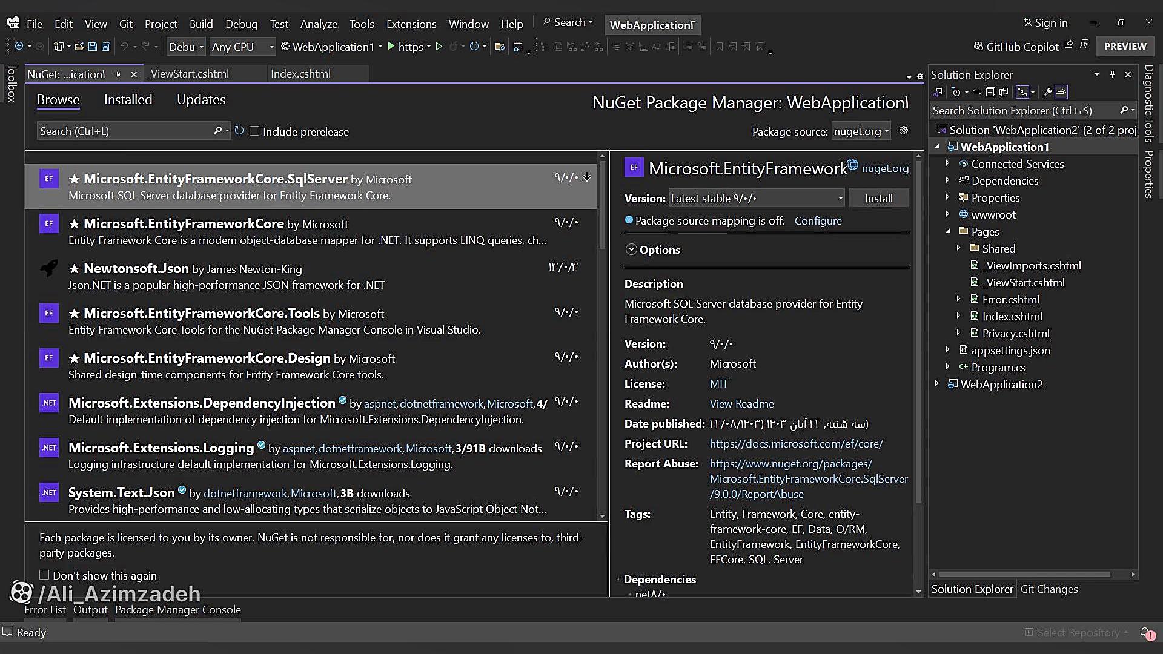Select Program.cs in Solution Explorer
The height and width of the screenshot is (654, 1163).
click(x=998, y=367)
